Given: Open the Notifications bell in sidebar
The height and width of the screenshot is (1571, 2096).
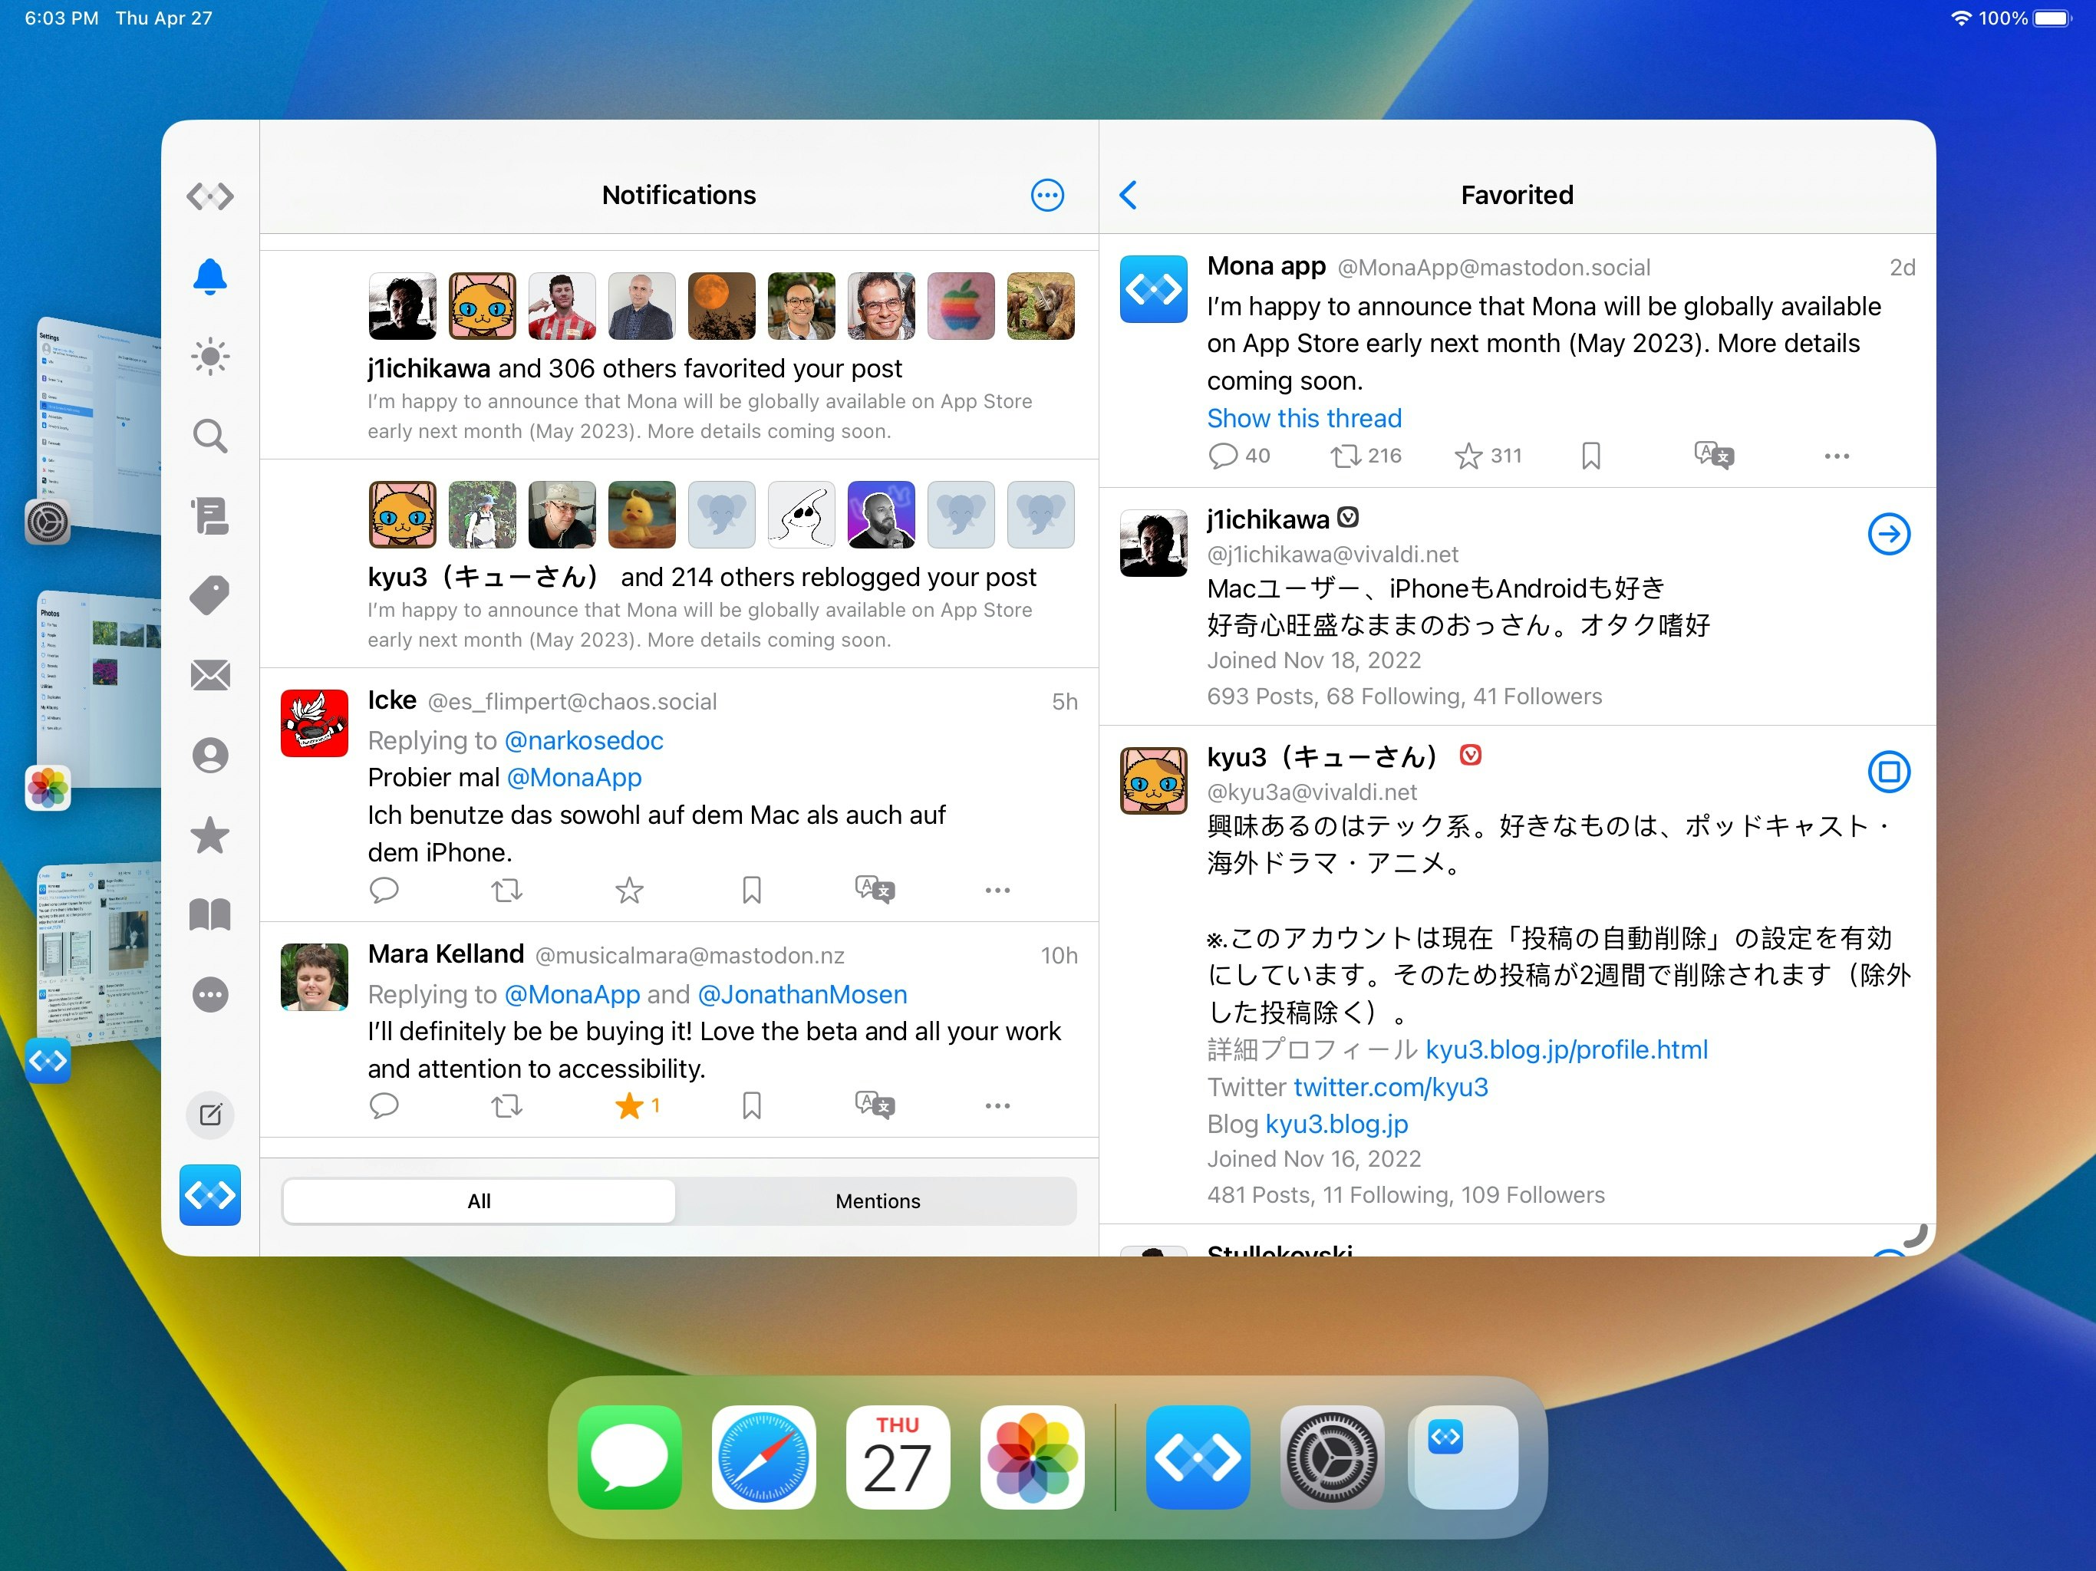Looking at the screenshot, I should point(209,277).
